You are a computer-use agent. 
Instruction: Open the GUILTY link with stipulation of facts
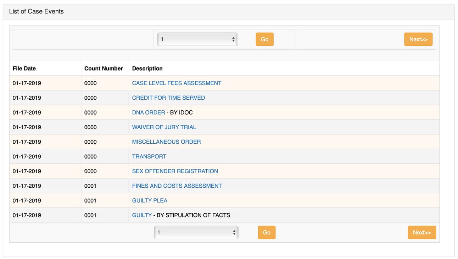[x=142, y=215]
